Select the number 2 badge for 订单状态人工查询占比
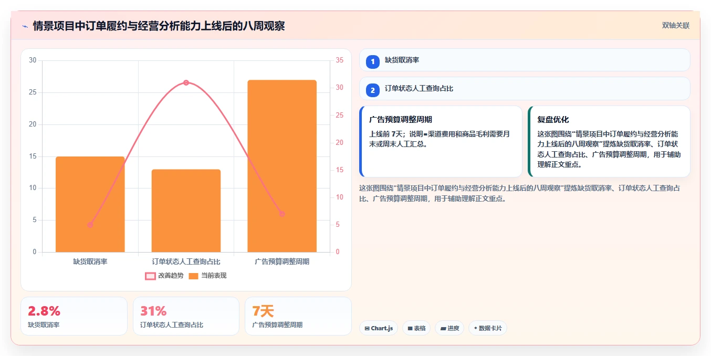Viewport: 711px width, 356px height. (x=373, y=90)
